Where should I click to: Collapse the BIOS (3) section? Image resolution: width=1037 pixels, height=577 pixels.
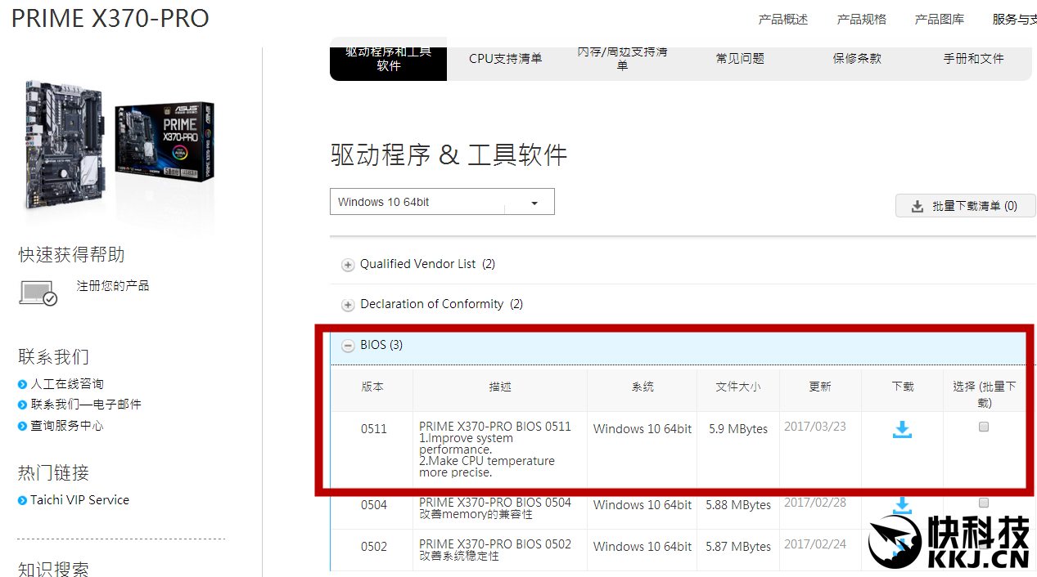pos(381,345)
